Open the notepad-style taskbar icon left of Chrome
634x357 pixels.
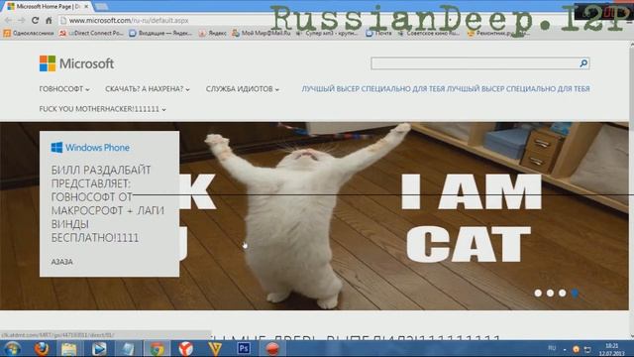click(128, 348)
